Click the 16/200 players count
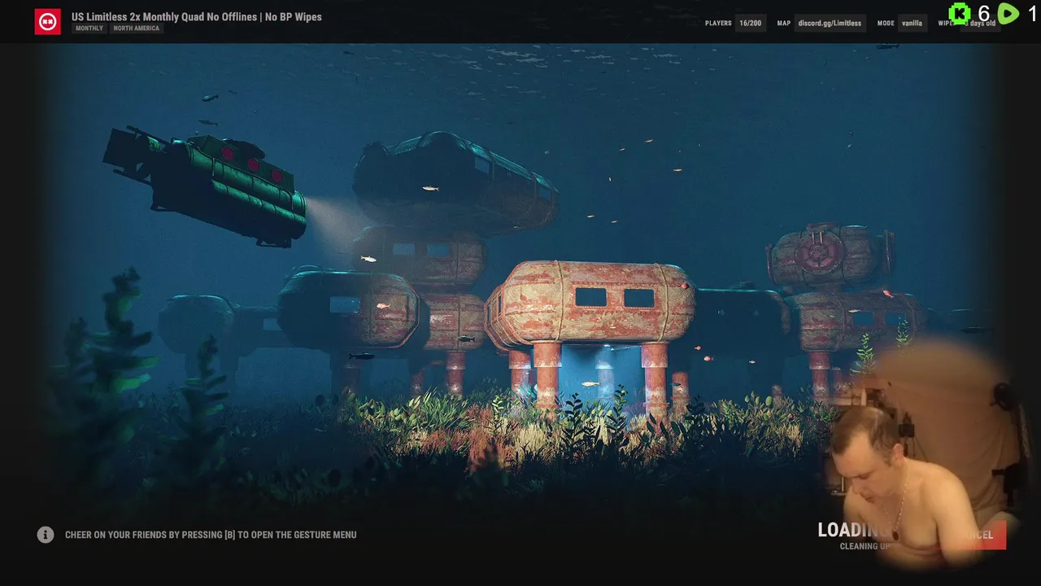The width and height of the screenshot is (1041, 586). coord(750,23)
